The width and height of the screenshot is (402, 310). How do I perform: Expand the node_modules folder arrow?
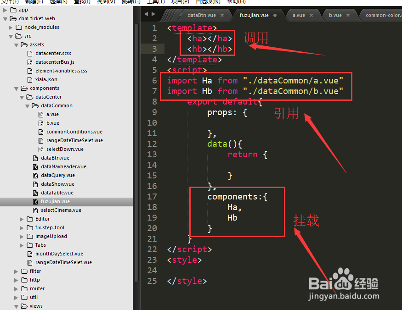pyautogui.click(x=11, y=28)
